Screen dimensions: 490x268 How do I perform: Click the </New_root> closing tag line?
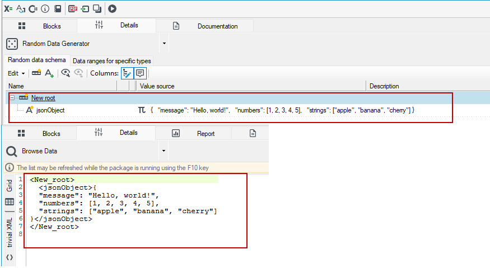click(54, 227)
